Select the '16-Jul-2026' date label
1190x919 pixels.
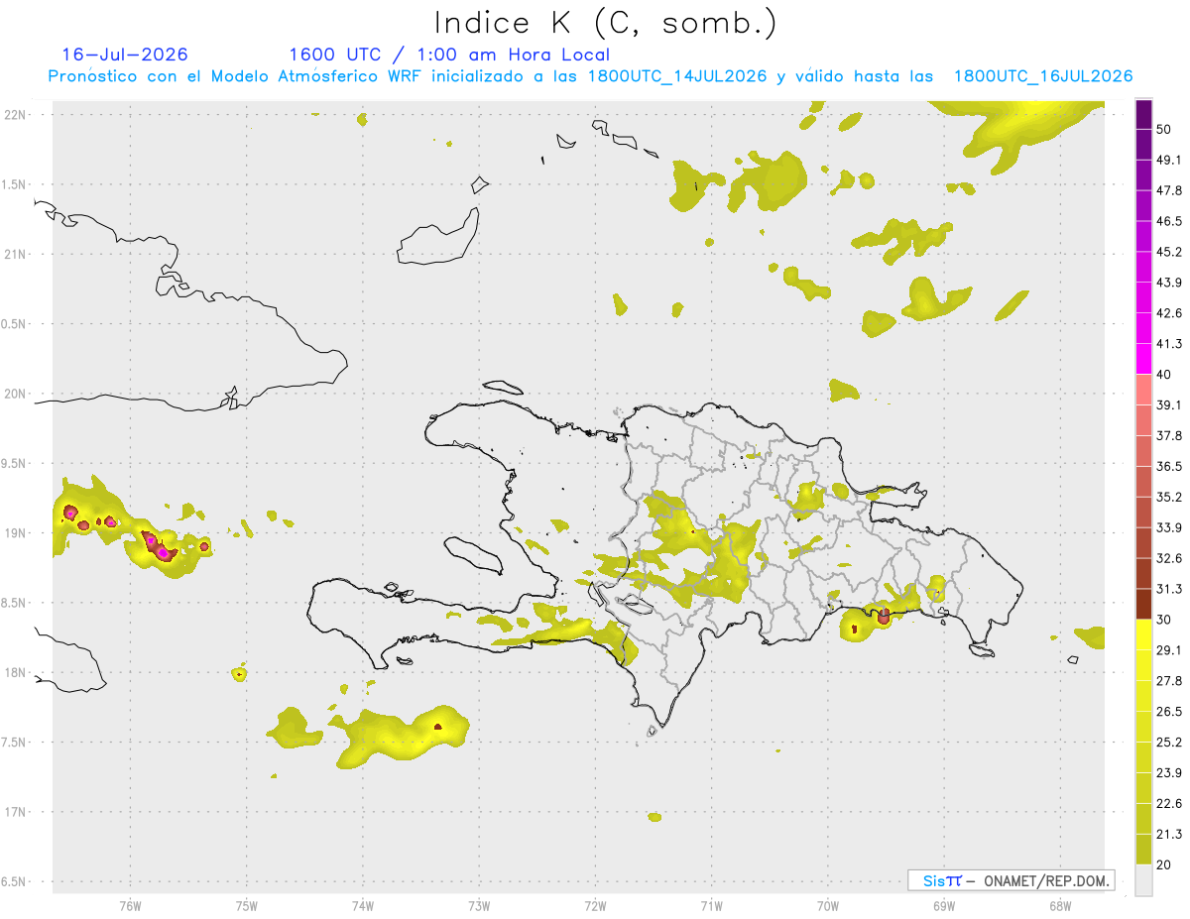(x=125, y=55)
